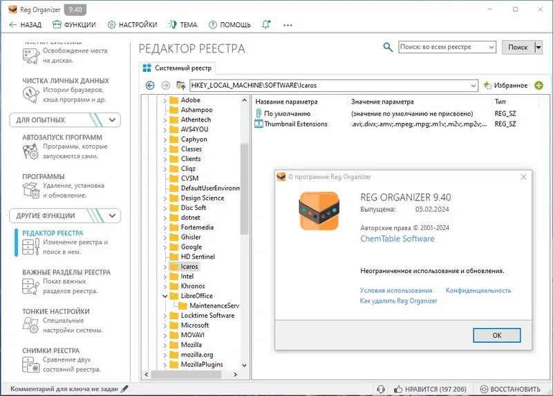Click the go up one level folder icon
This screenshot has height=396, width=553.
(181, 85)
